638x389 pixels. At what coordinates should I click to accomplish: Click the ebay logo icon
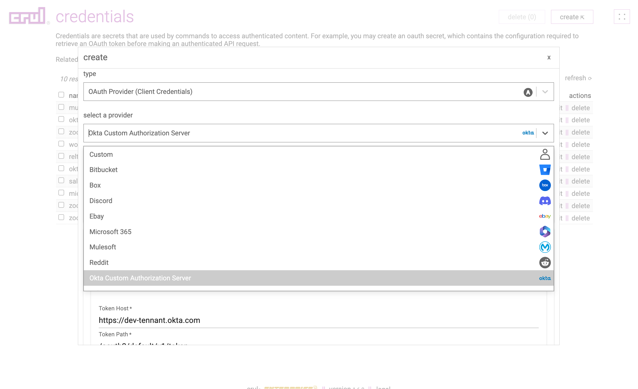pyautogui.click(x=545, y=216)
